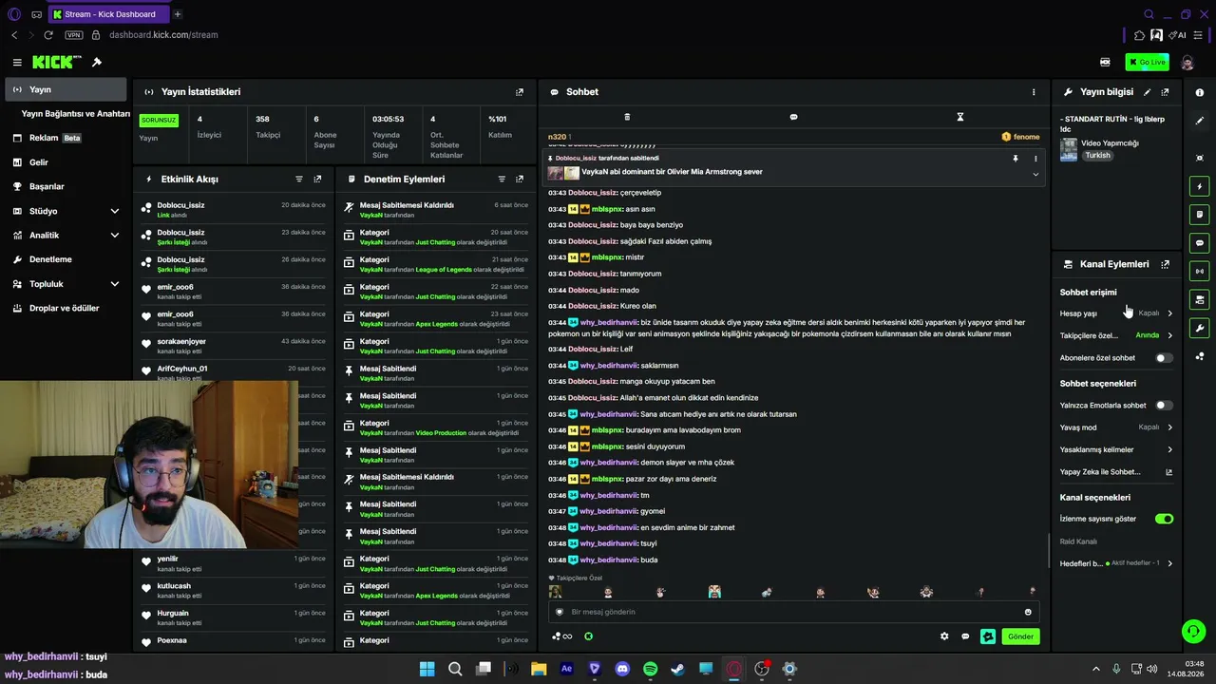Open the cinema mode icon beside Go Live
This screenshot has height=684, width=1216.
coord(1105,63)
